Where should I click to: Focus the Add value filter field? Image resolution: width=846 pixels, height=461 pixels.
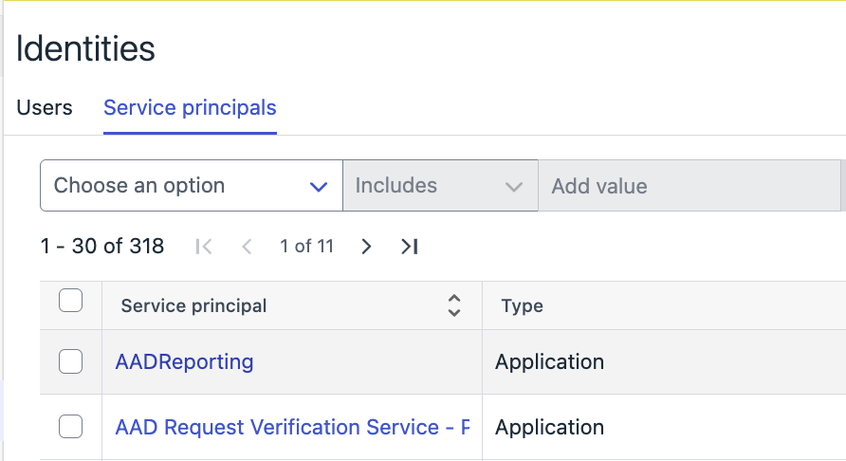pyautogui.click(x=688, y=186)
